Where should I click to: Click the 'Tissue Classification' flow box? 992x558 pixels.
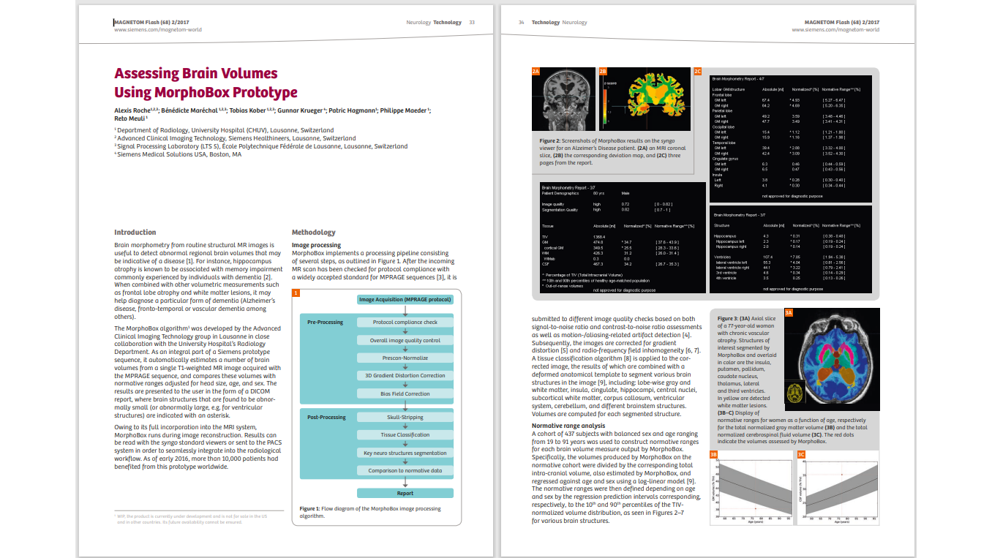[x=405, y=434]
